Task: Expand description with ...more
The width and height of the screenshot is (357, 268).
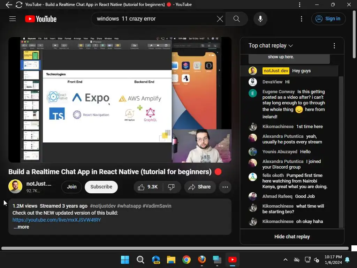Action: click(21, 227)
